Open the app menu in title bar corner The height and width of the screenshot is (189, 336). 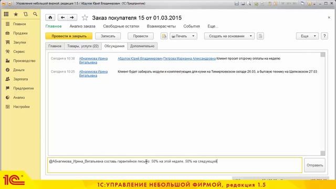pos(4,4)
